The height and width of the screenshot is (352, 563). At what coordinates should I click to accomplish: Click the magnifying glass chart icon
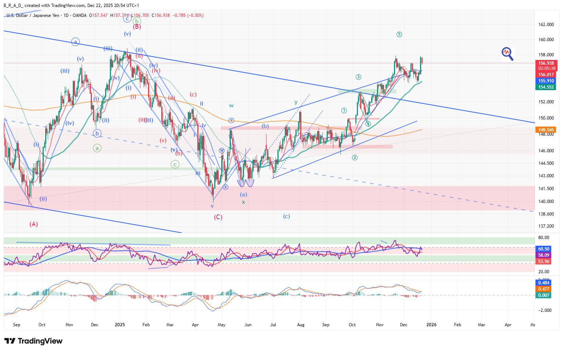pyautogui.click(x=508, y=53)
